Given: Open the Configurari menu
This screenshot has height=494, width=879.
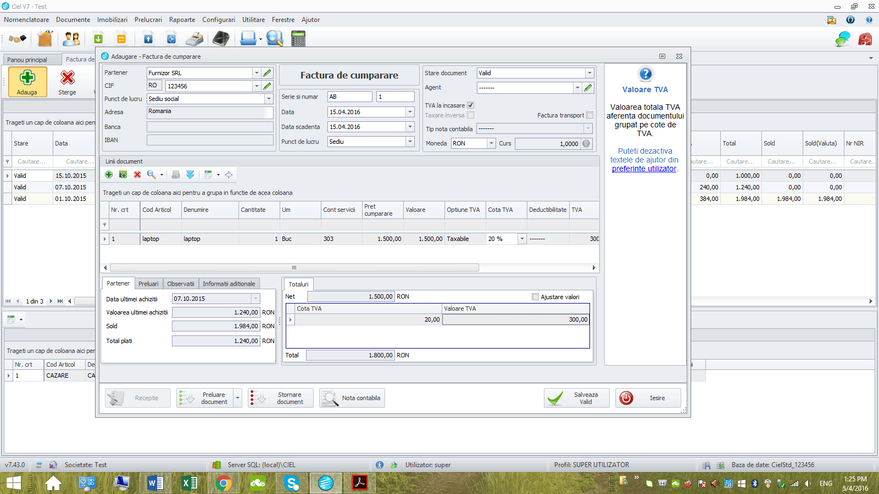Looking at the screenshot, I should point(219,20).
